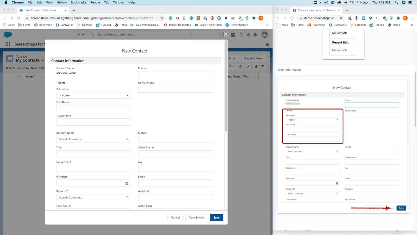
Task: Click the list view refresh icon
Action: [x=241, y=67]
